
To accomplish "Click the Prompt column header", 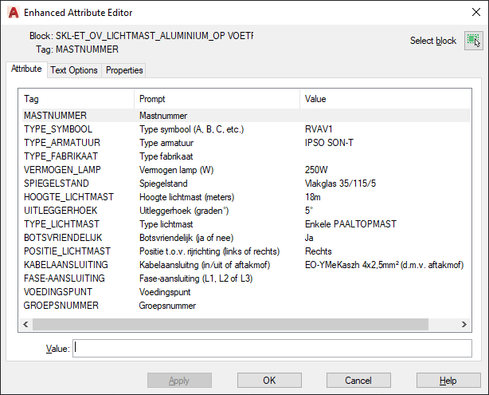I will click(217, 99).
